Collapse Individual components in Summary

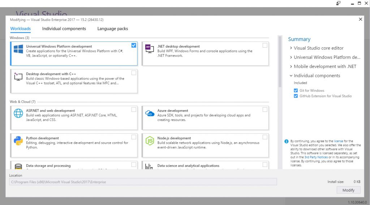click(291, 76)
